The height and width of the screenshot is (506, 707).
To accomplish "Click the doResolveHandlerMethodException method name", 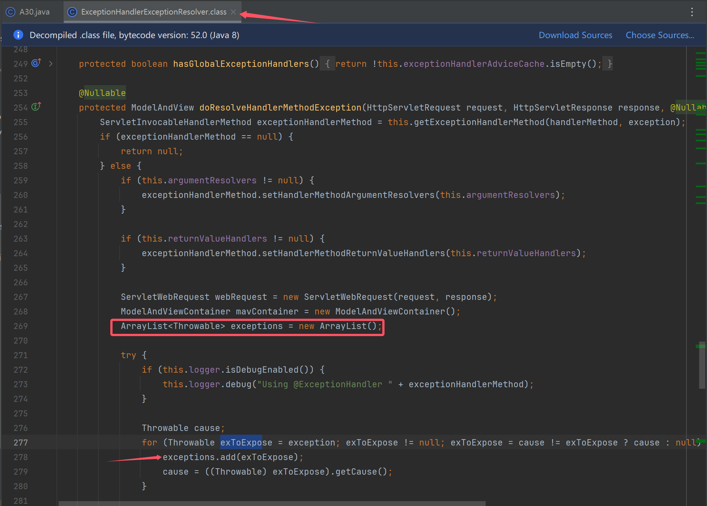I will [280, 108].
